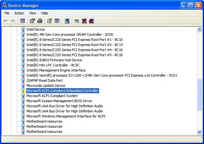Click the scrollbar up arrow
The width and height of the screenshot is (204, 144).
[199, 30]
